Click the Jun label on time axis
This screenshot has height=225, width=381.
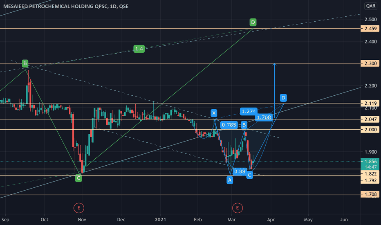click(344, 220)
